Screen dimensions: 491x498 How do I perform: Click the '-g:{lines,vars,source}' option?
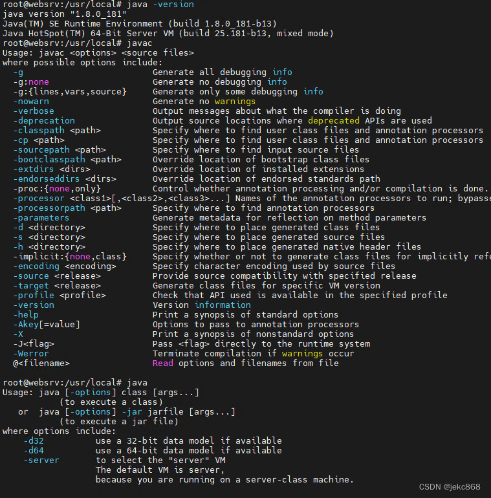[70, 92]
